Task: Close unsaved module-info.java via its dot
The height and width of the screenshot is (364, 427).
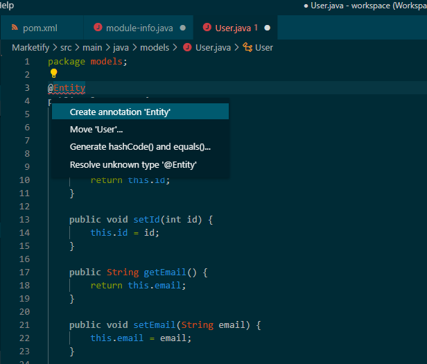Action: (x=183, y=28)
